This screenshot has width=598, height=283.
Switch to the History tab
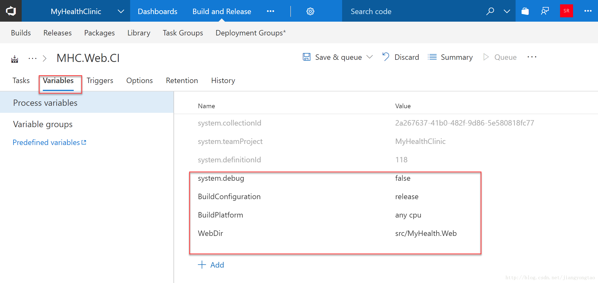(x=223, y=80)
